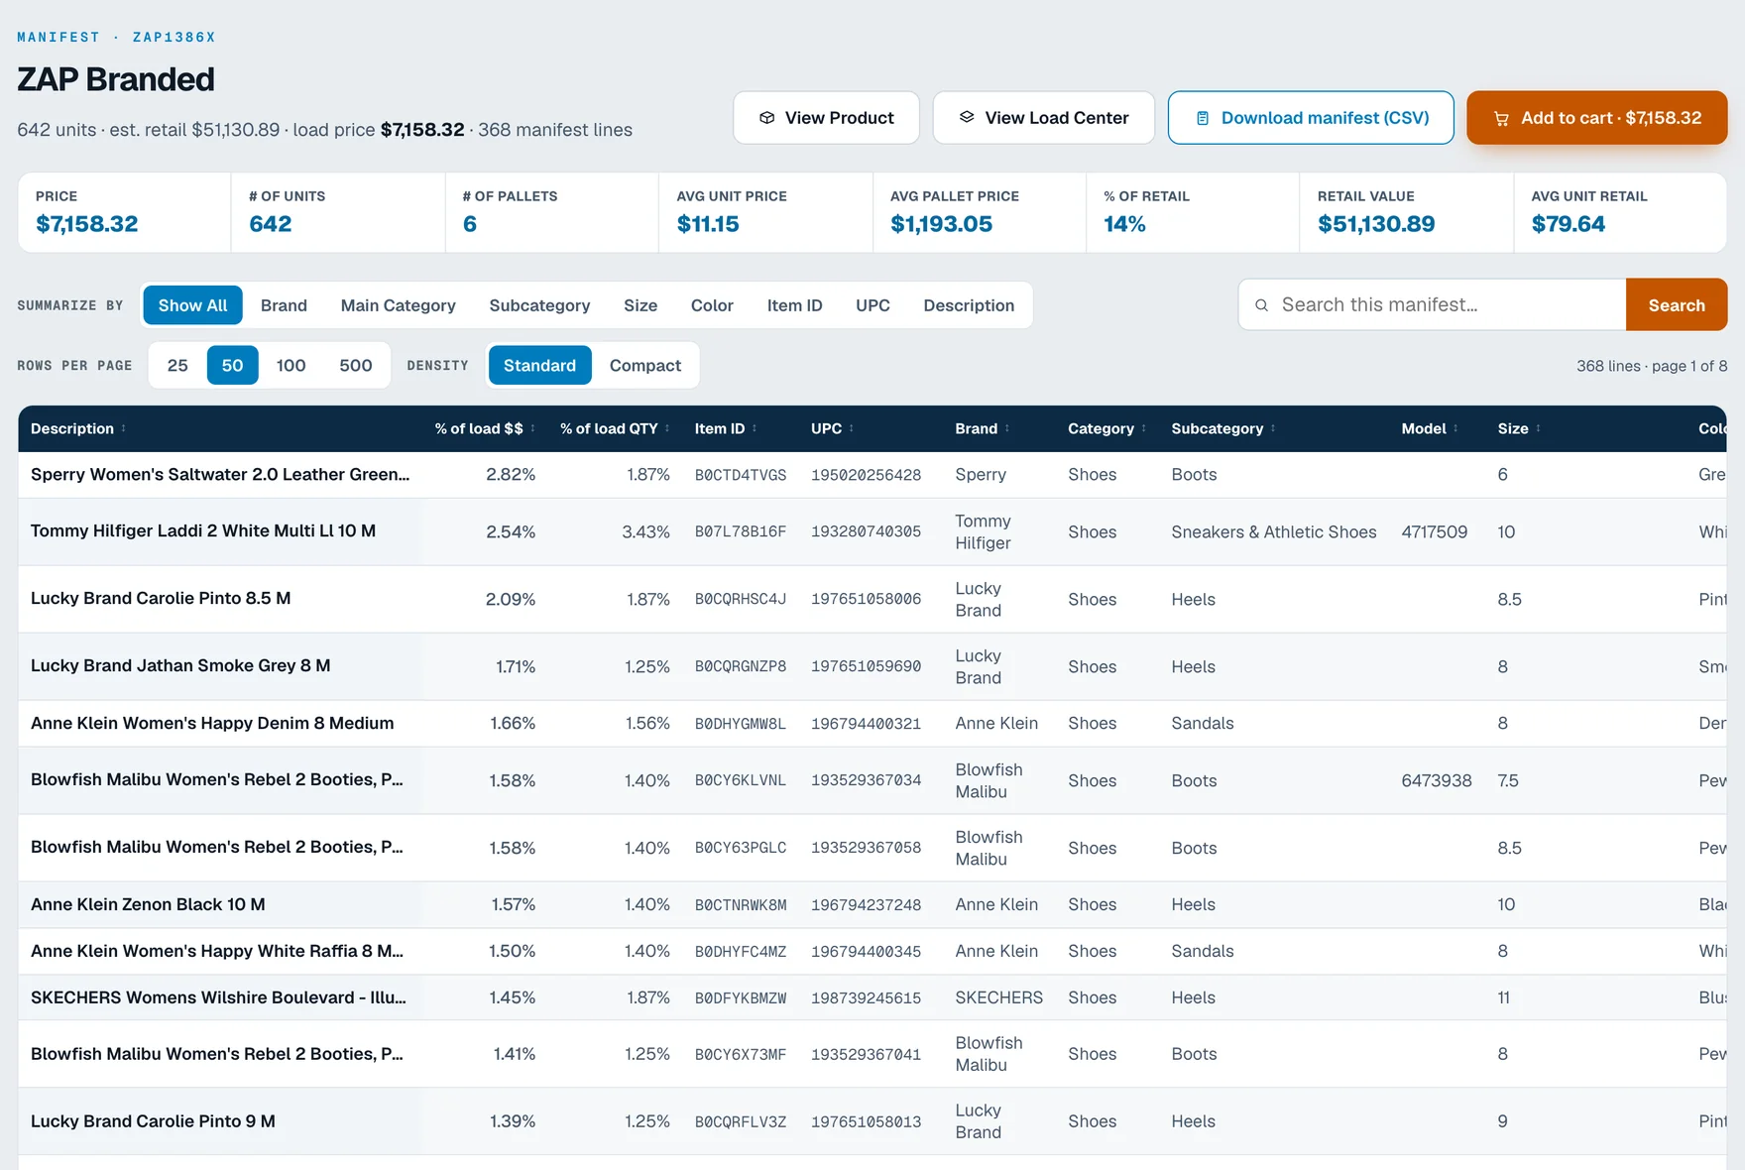Screen dimensions: 1745x1170
Task: Set rows per page to 500
Action: click(x=356, y=366)
